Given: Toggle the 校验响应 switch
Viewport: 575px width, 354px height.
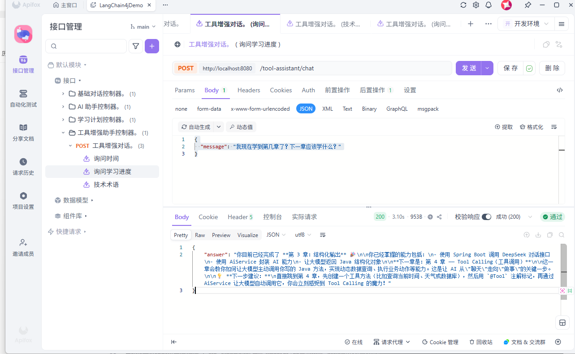Looking at the screenshot, I should (486, 217).
